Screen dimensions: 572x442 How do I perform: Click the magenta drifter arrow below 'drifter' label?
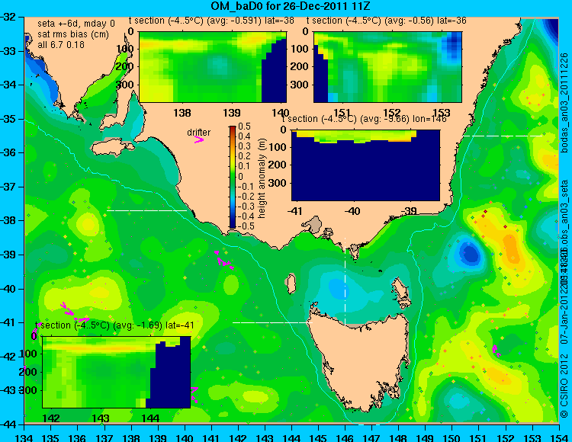pyautogui.click(x=199, y=139)
